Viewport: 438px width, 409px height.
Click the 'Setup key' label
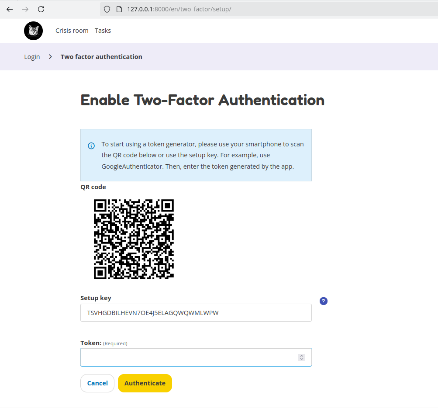[96, 298]
